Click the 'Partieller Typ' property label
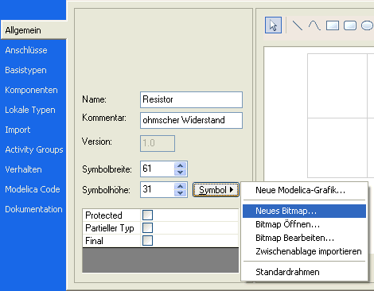 110,228
